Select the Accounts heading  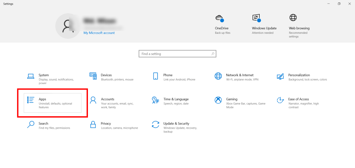[x=108, y=99]
